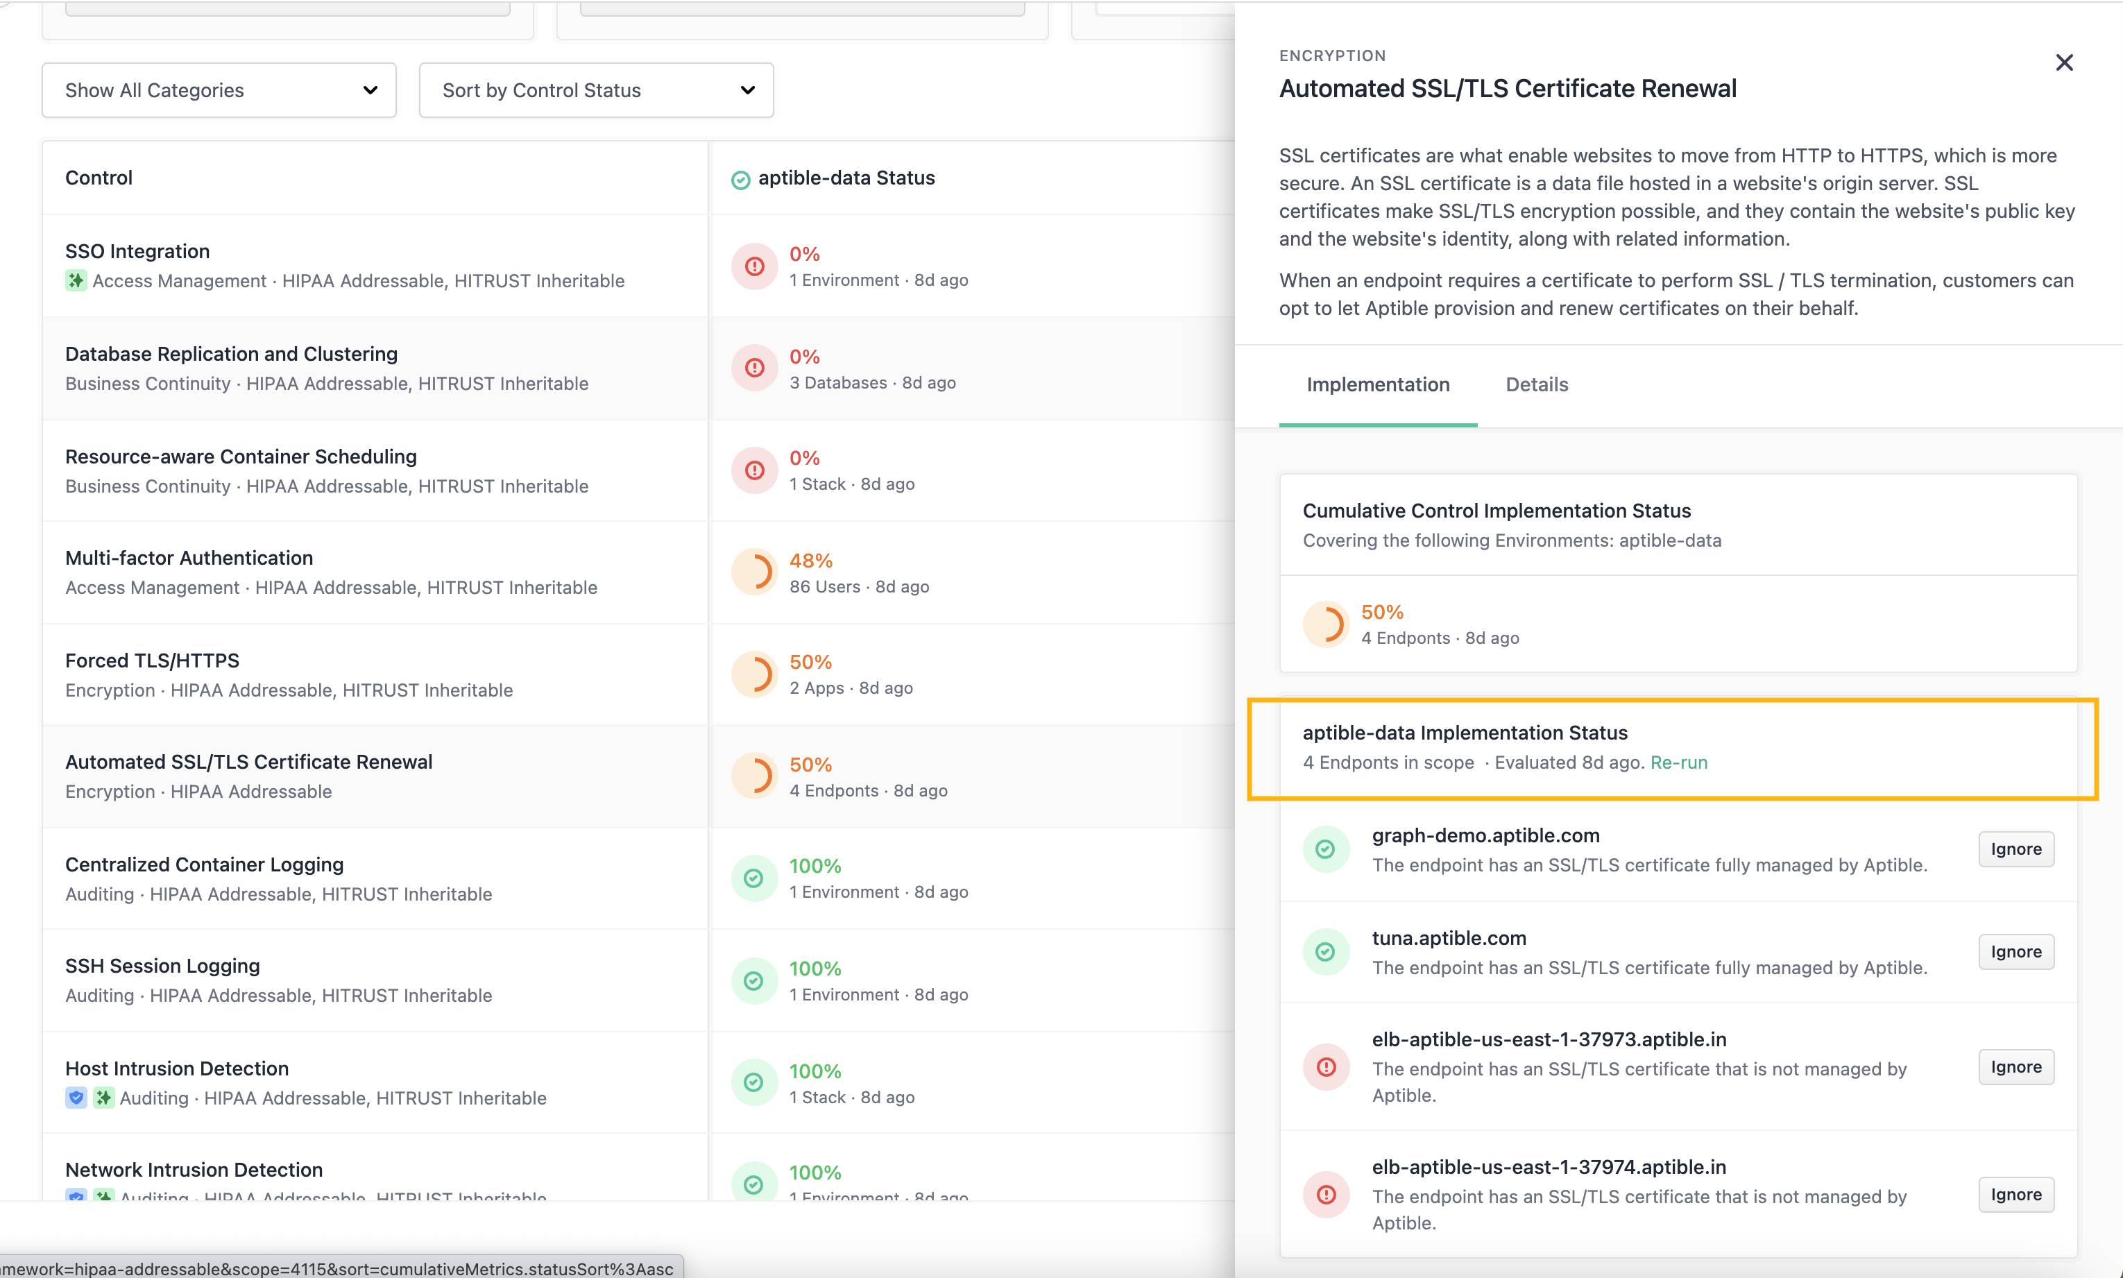Click the orange 48% progress ring for Multi-factor Authentication

(x=754, y=572)
